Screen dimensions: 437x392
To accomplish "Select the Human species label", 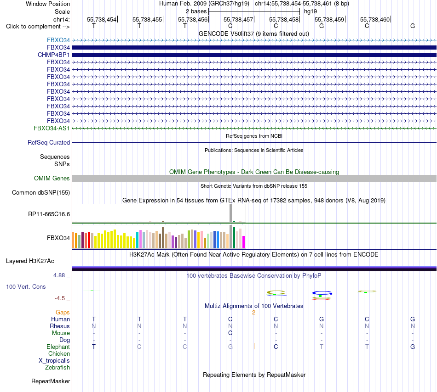I will (60, 319).
